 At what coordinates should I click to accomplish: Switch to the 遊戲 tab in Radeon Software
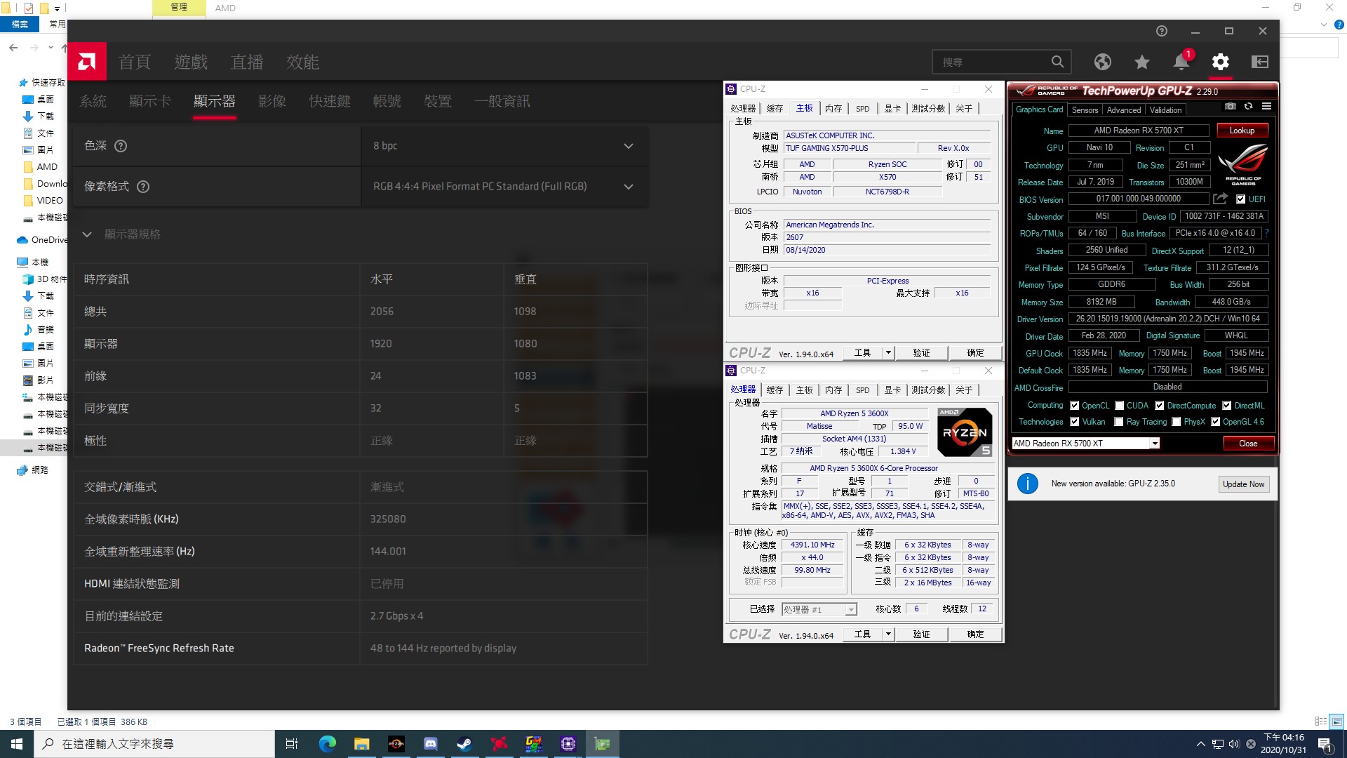191,62
